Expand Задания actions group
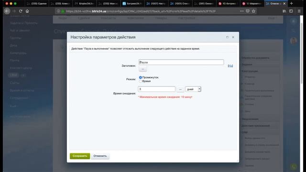 (260, 64)
